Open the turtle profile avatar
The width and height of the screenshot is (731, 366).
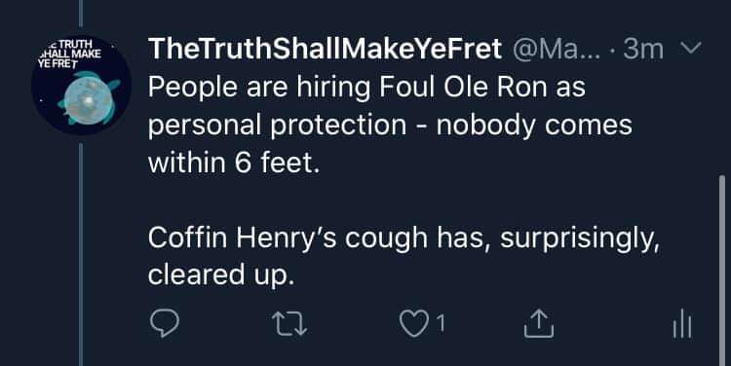(x=81, y=85)
